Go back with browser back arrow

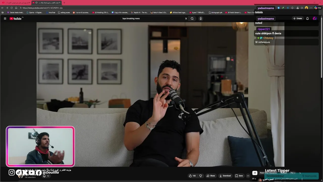[3, 8]
